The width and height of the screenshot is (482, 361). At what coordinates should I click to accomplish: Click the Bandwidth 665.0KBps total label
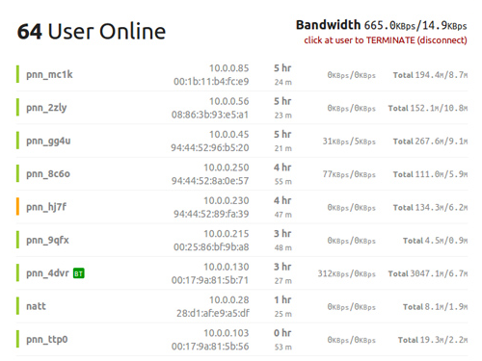(382, 25)
